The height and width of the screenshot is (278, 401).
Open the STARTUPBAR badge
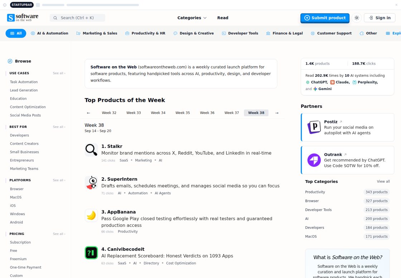pos(22,5)
